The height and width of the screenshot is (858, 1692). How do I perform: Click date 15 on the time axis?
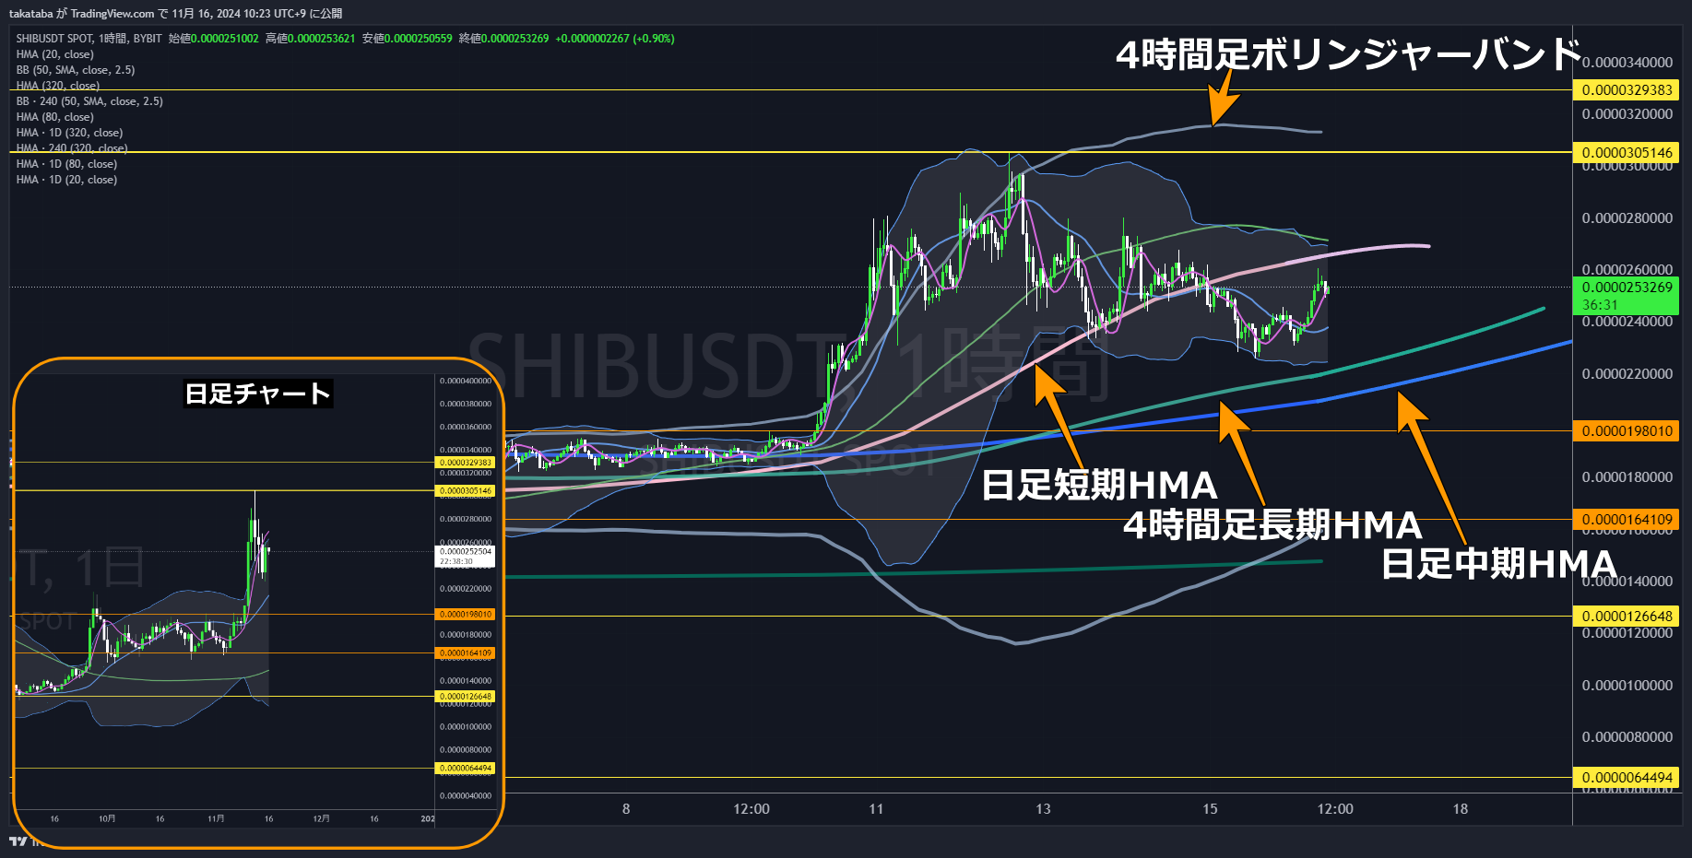click(x=1210, y=809)
